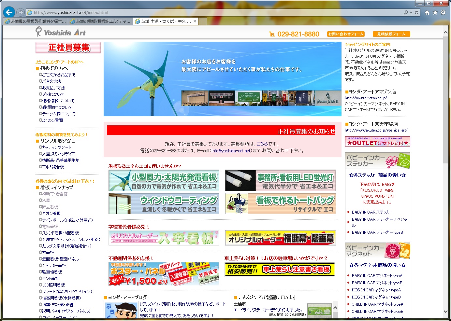Click the info@yoshida-art.net email link
This screenshot has height=321, width=451.
tap(231, 151)
